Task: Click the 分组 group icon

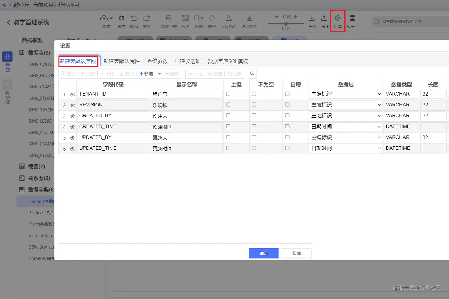Action: pos(185,18)
